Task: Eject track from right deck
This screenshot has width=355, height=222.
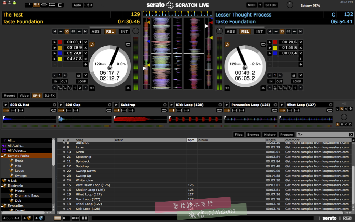Action: point(263,88)
